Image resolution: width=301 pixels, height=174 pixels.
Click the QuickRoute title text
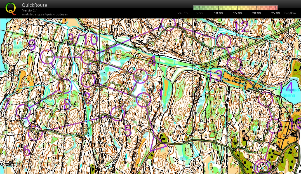[x=34, y=5]
